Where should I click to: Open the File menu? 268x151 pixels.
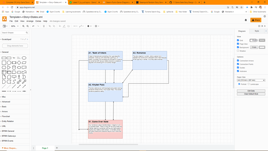tap(11, 21)
